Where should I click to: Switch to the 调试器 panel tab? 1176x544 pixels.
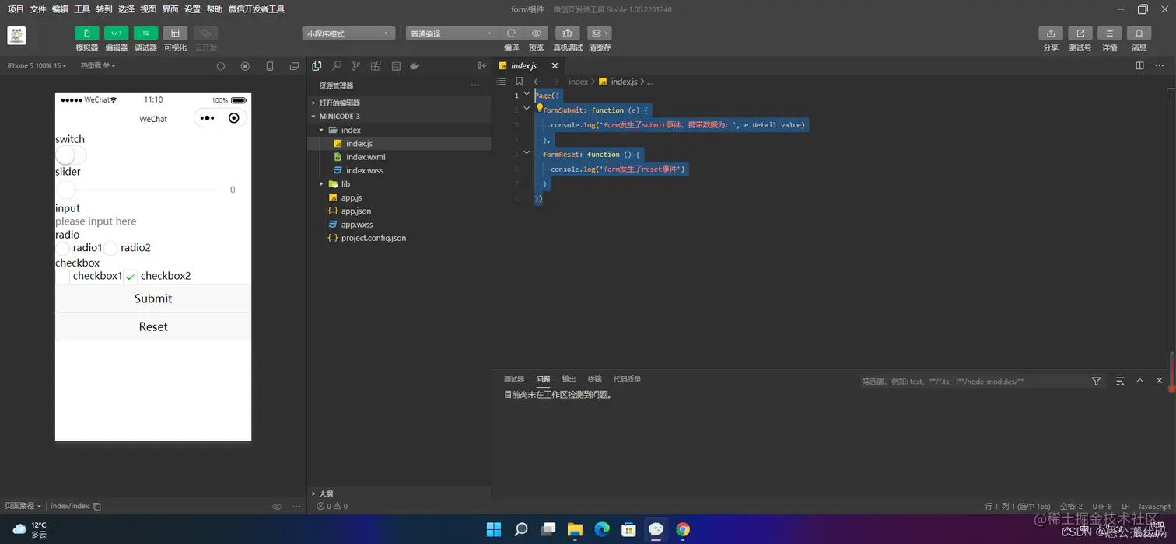click(x=514, y=379)
